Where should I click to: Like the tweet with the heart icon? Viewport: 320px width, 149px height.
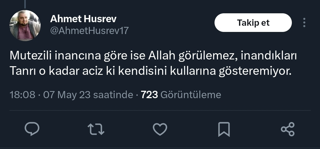[160, 129]
